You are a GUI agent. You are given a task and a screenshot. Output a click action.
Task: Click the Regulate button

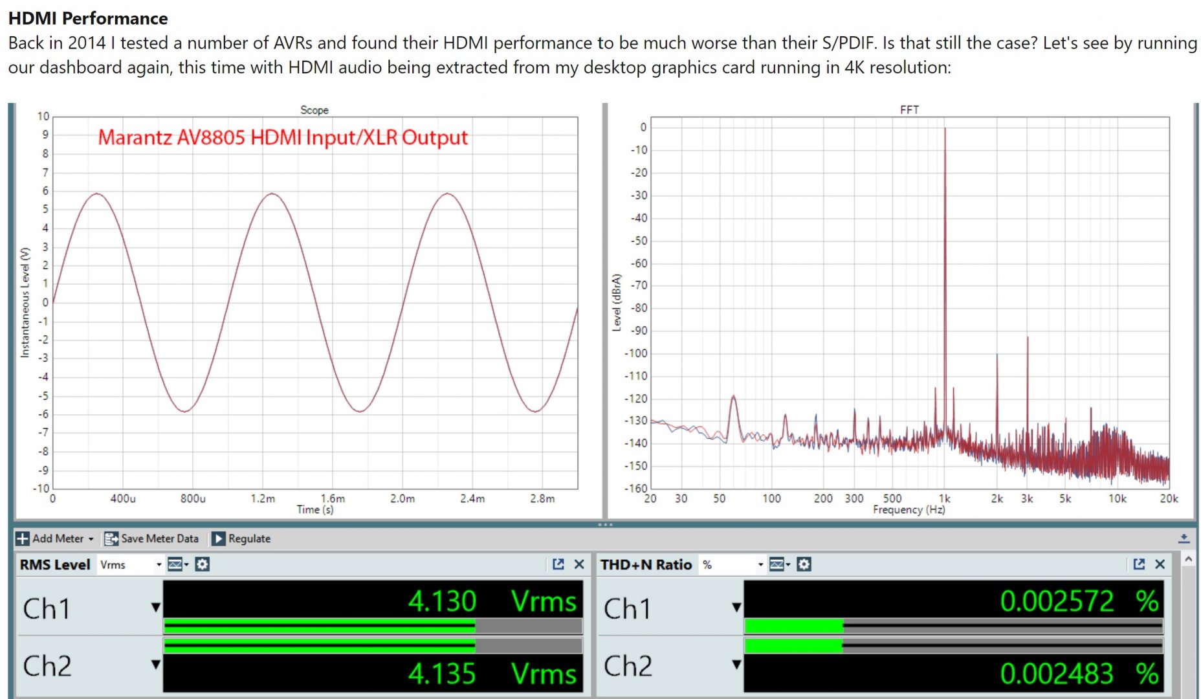[241, 538]
